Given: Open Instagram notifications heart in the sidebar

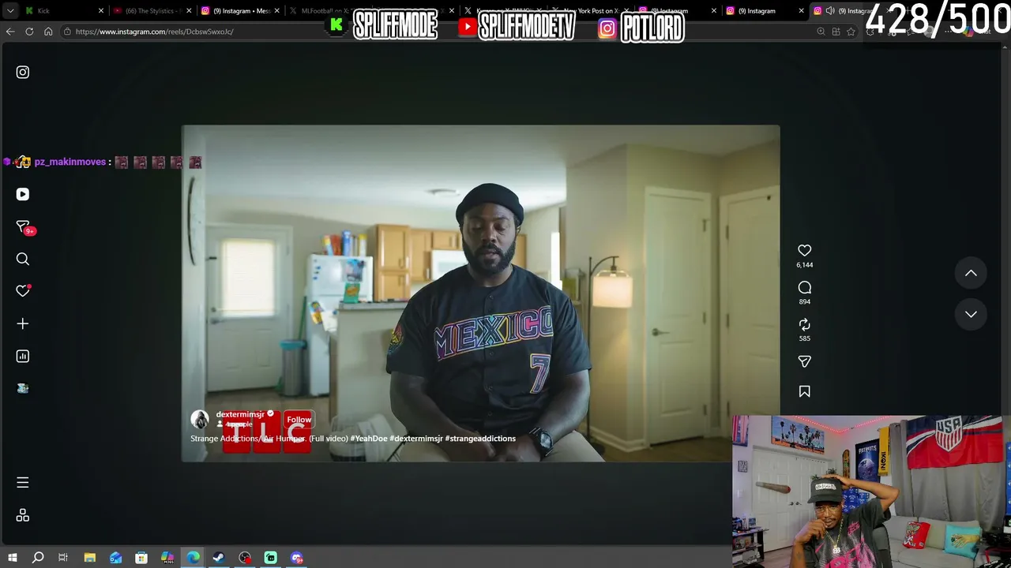Looking at the screenshot, I should pyautogui.click(x=23, y=291).
